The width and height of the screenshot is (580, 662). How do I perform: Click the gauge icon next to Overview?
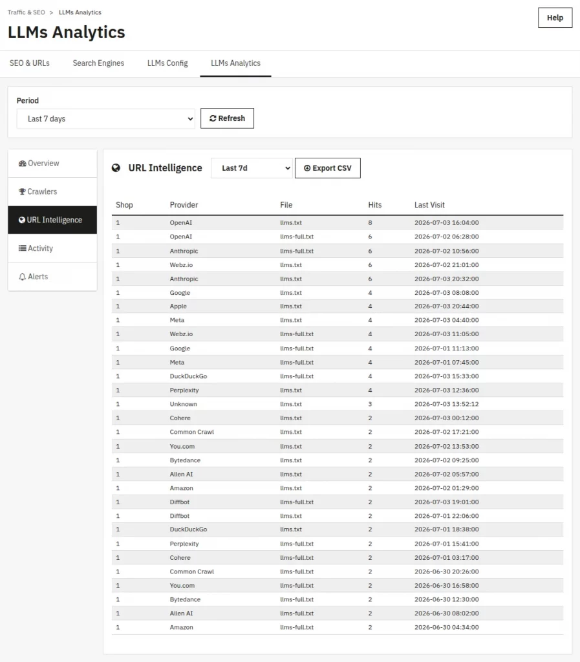pos(23,164)
